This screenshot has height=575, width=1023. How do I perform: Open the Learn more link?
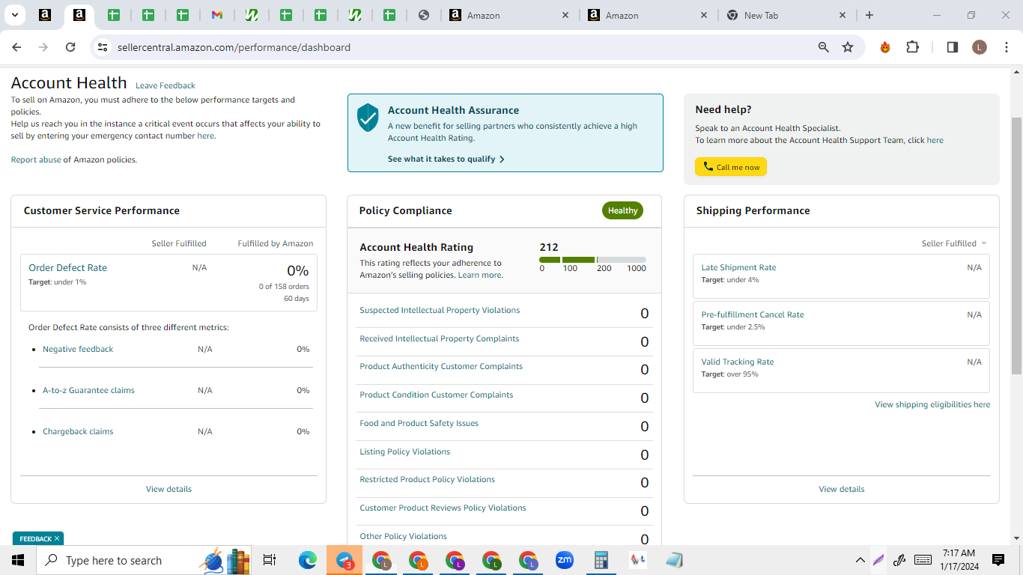pos(479,275)
